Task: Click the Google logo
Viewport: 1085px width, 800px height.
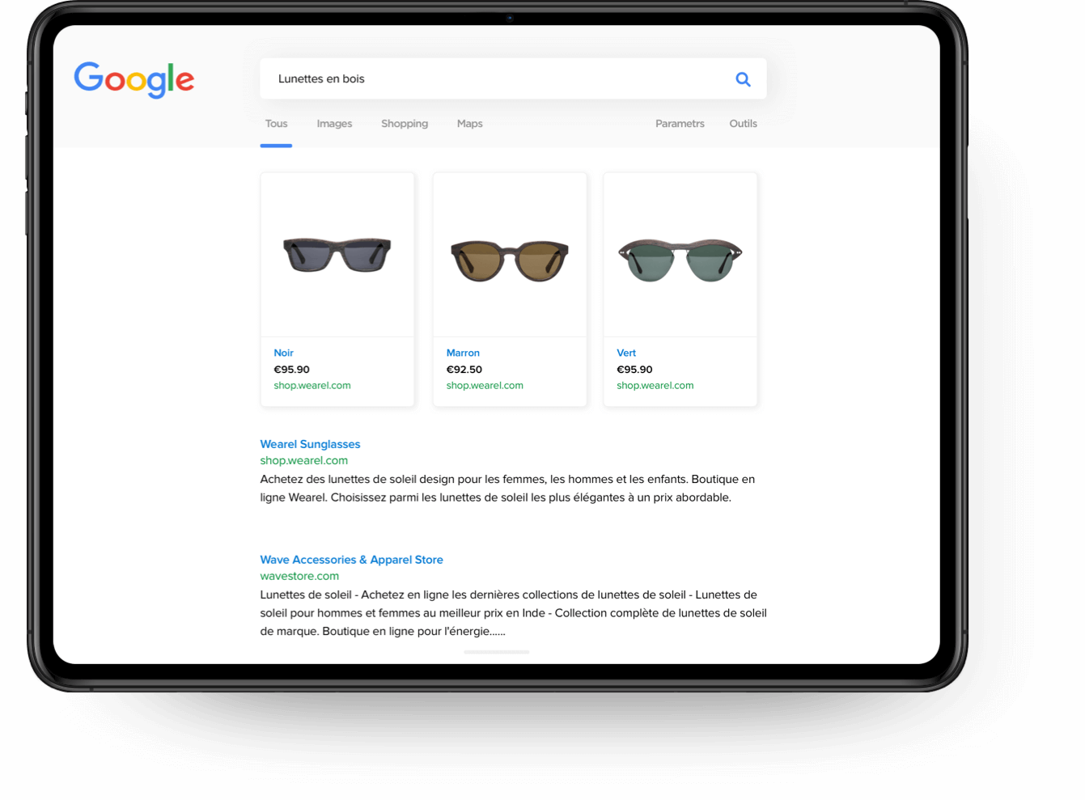Action: pos(134,79)
